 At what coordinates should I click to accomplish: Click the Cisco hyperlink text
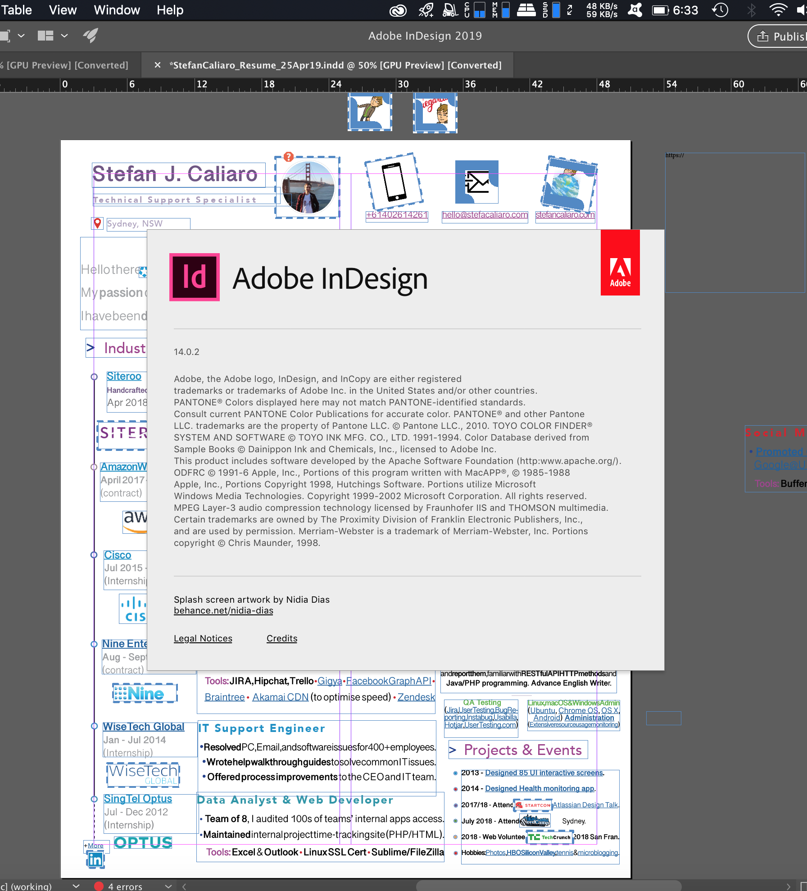[118, 555]
